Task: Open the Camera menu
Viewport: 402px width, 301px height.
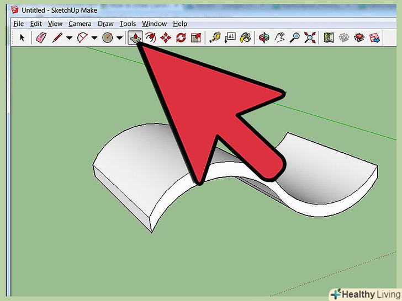Action: (x=80, y=24)
